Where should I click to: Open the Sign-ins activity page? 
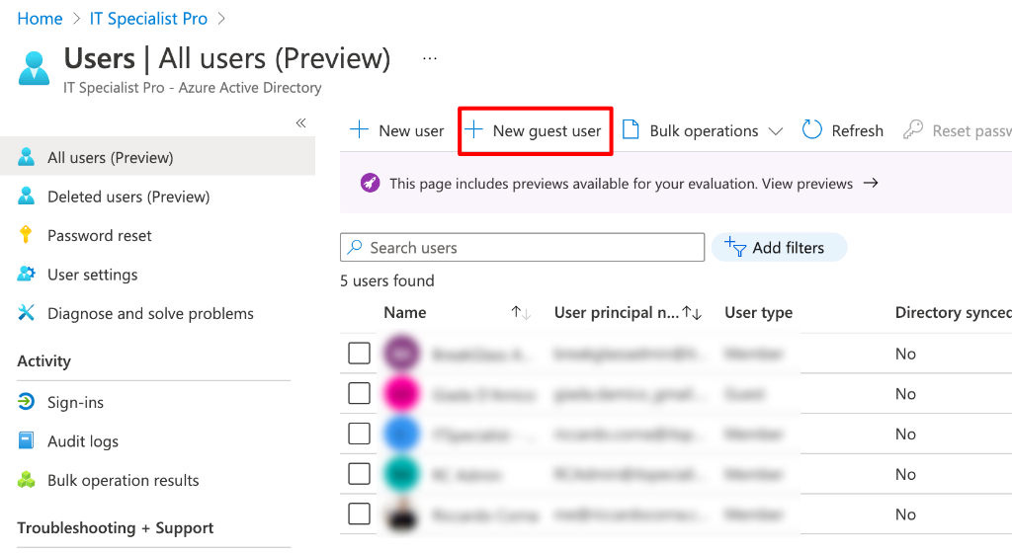(x=75, y=403)
